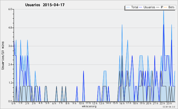Screen dimensions: 178x109
Task: Click the Total legend entry
Action: point(132,7)
